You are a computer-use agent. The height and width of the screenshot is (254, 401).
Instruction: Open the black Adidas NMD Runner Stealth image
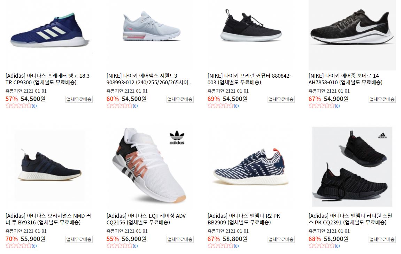click(x=352, y=166)
